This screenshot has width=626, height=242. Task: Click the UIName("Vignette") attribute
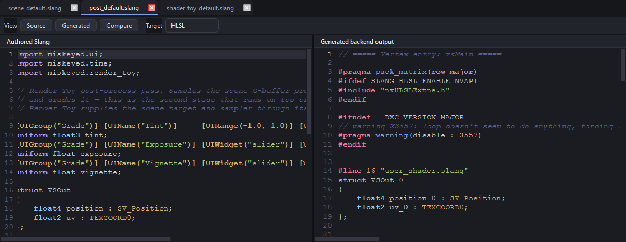pos(149,163)
